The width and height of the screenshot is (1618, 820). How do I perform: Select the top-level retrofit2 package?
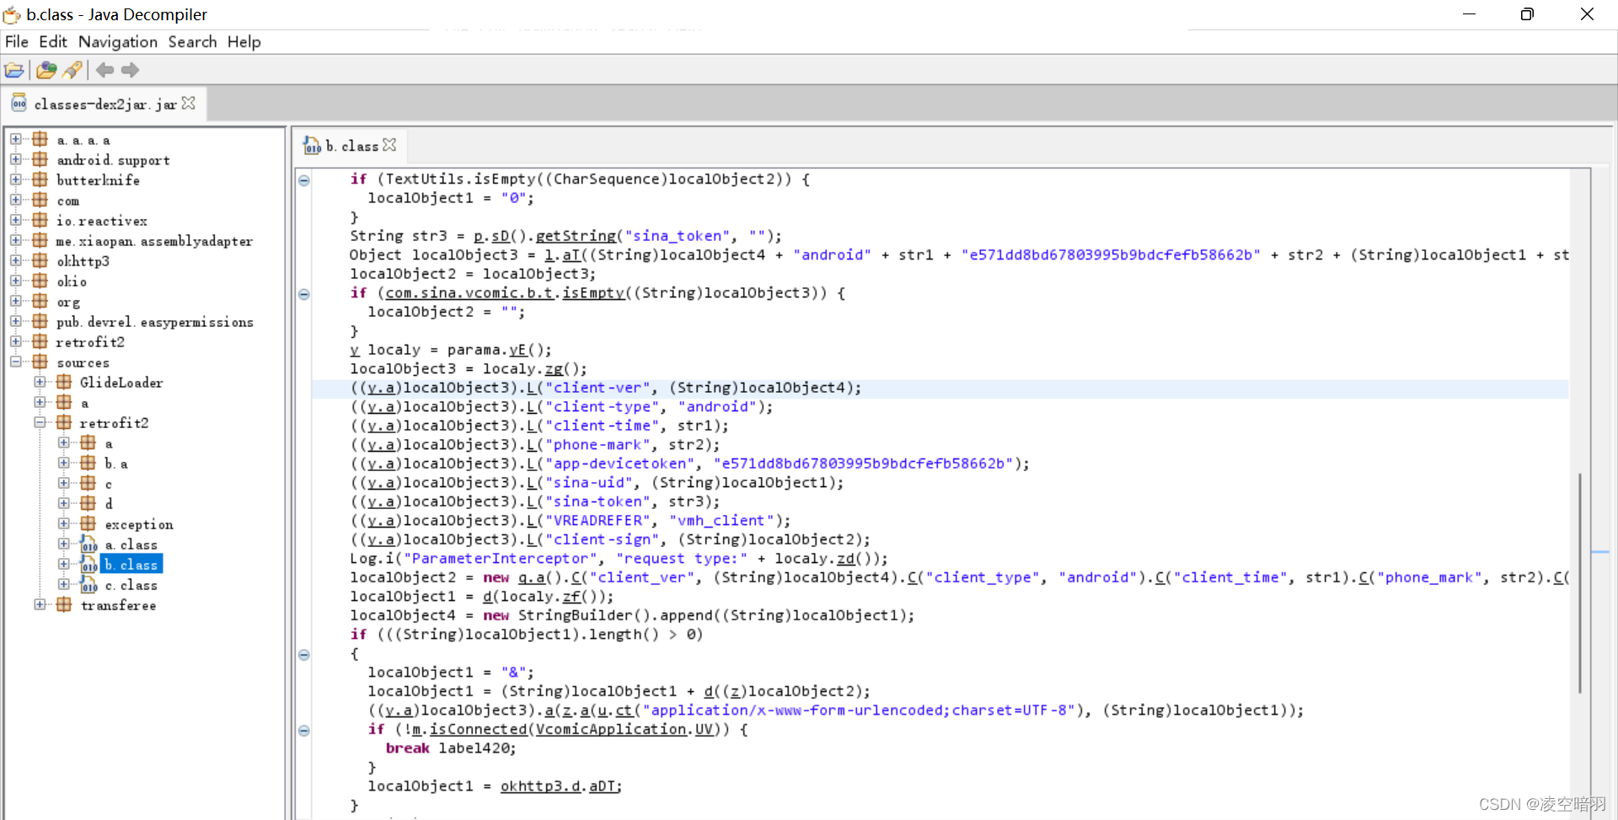click(x=90, y=342)
